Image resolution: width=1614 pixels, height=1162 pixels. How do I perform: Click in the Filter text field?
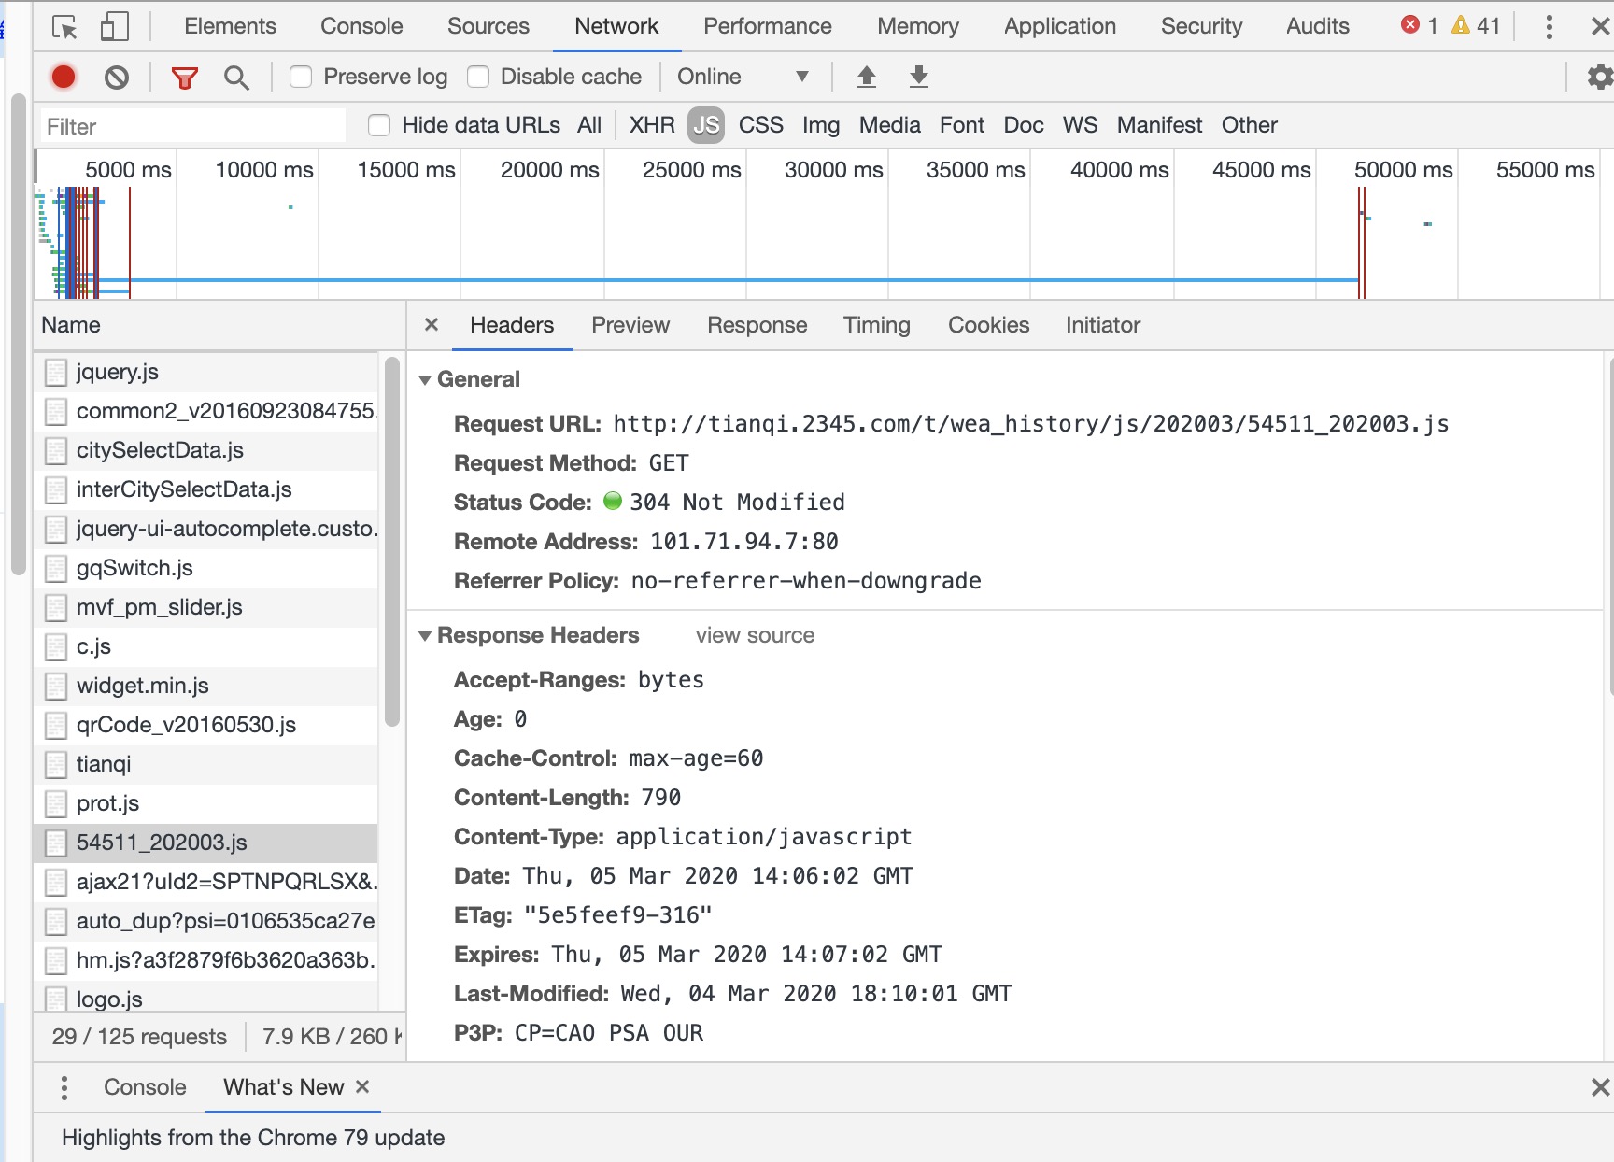[192, 126]
